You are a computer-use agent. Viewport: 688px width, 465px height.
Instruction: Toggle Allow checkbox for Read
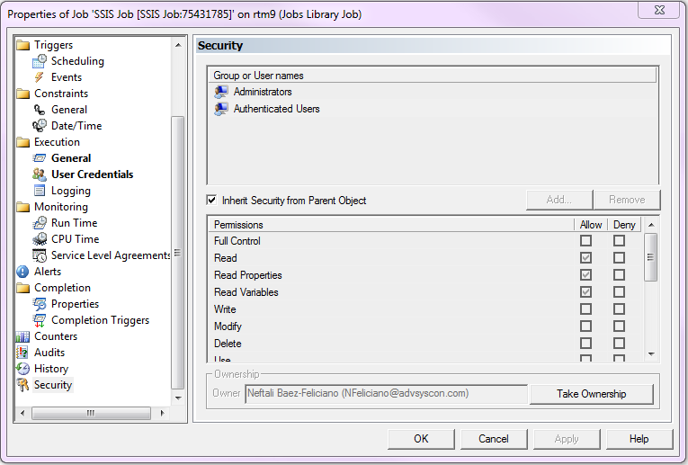(x=585, y=258)
